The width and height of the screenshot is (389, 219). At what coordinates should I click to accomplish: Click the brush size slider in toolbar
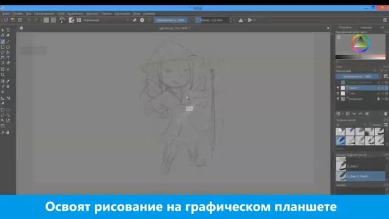212,20
